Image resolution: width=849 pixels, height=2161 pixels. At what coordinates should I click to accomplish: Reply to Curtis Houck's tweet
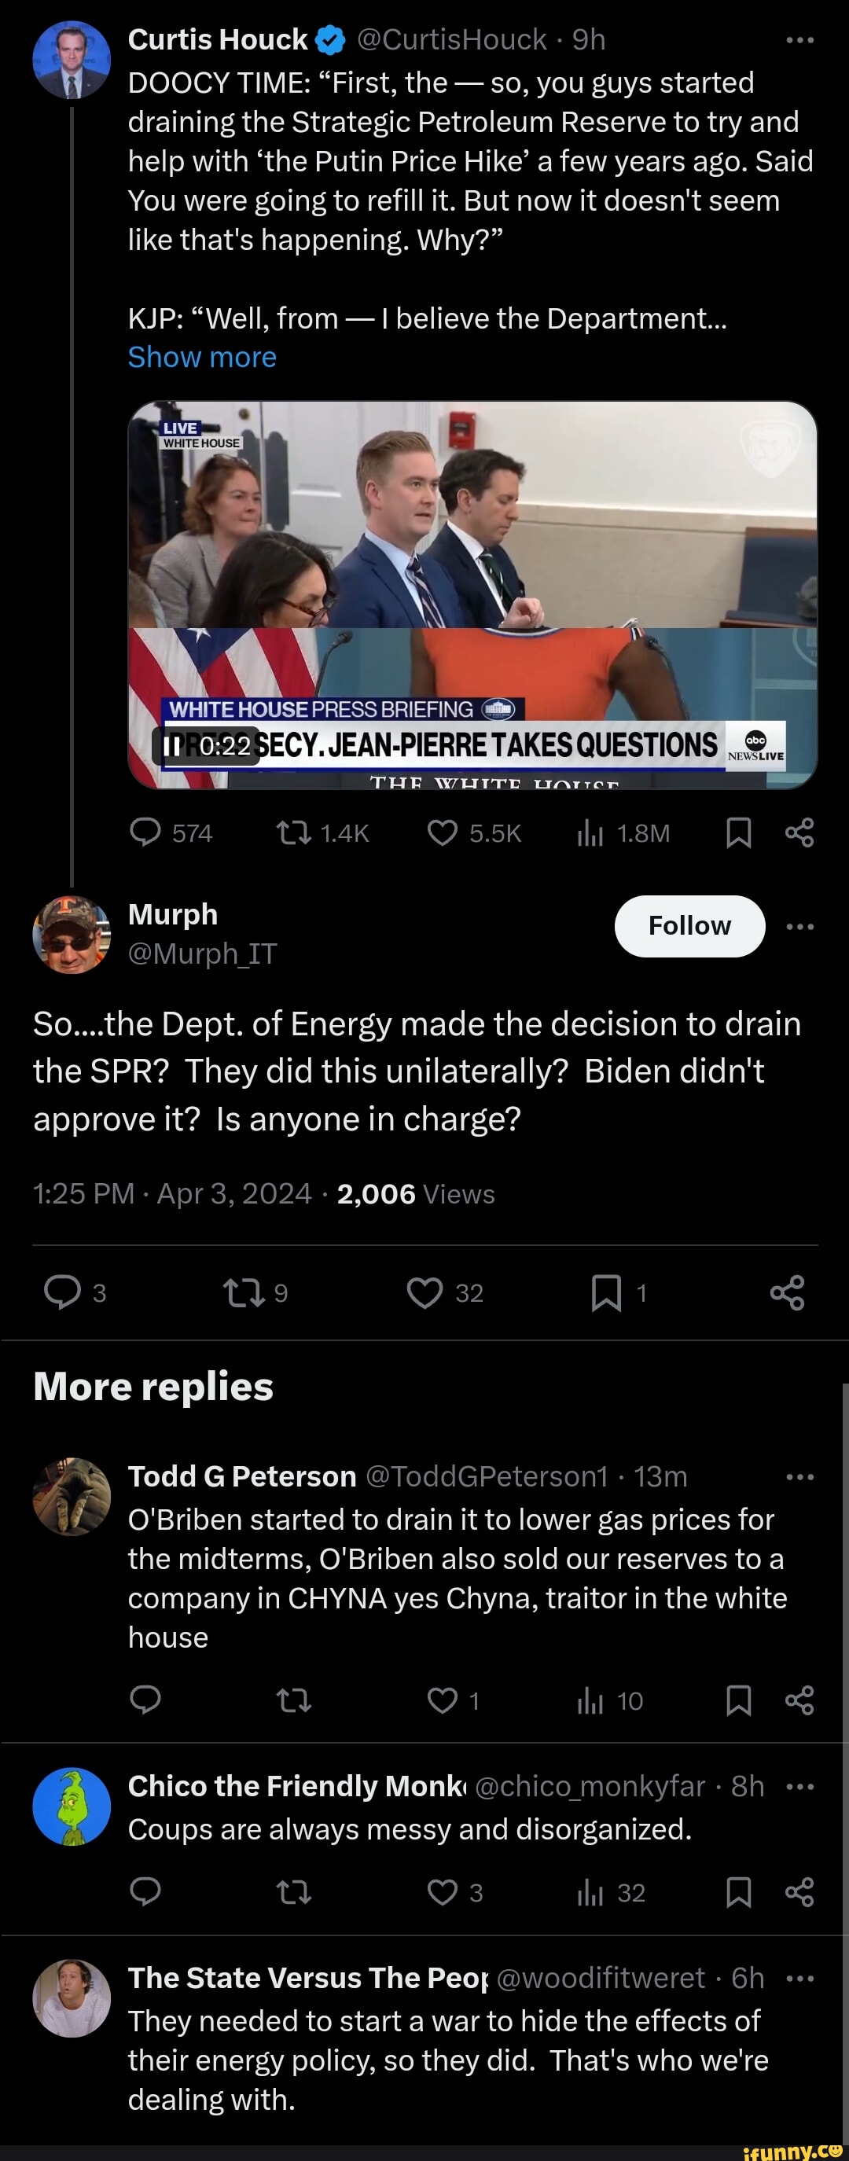146,832
